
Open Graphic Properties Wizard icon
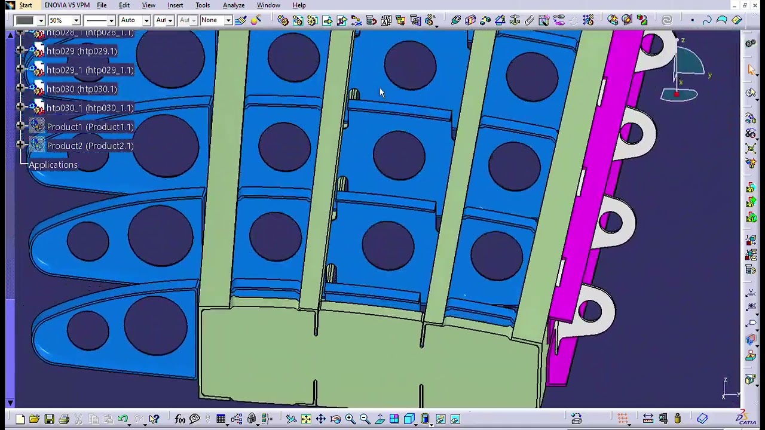point(256,20)
